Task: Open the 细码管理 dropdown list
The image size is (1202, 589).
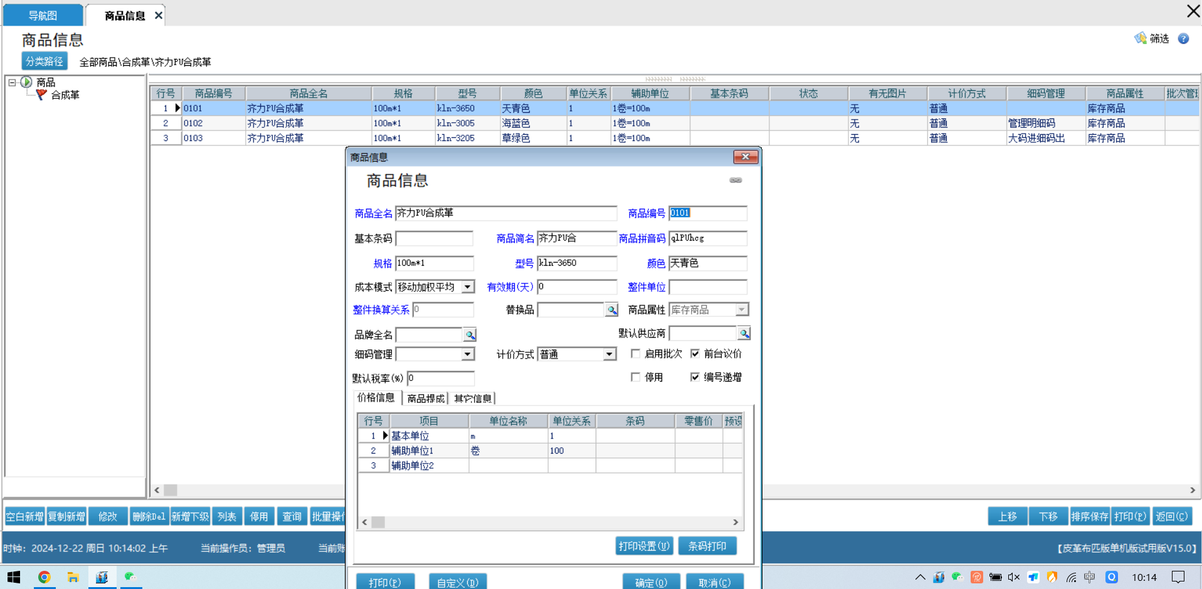Action: point(468,355)
